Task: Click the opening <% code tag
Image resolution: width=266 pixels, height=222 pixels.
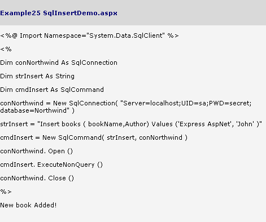Action: click(x=6, y=49)
